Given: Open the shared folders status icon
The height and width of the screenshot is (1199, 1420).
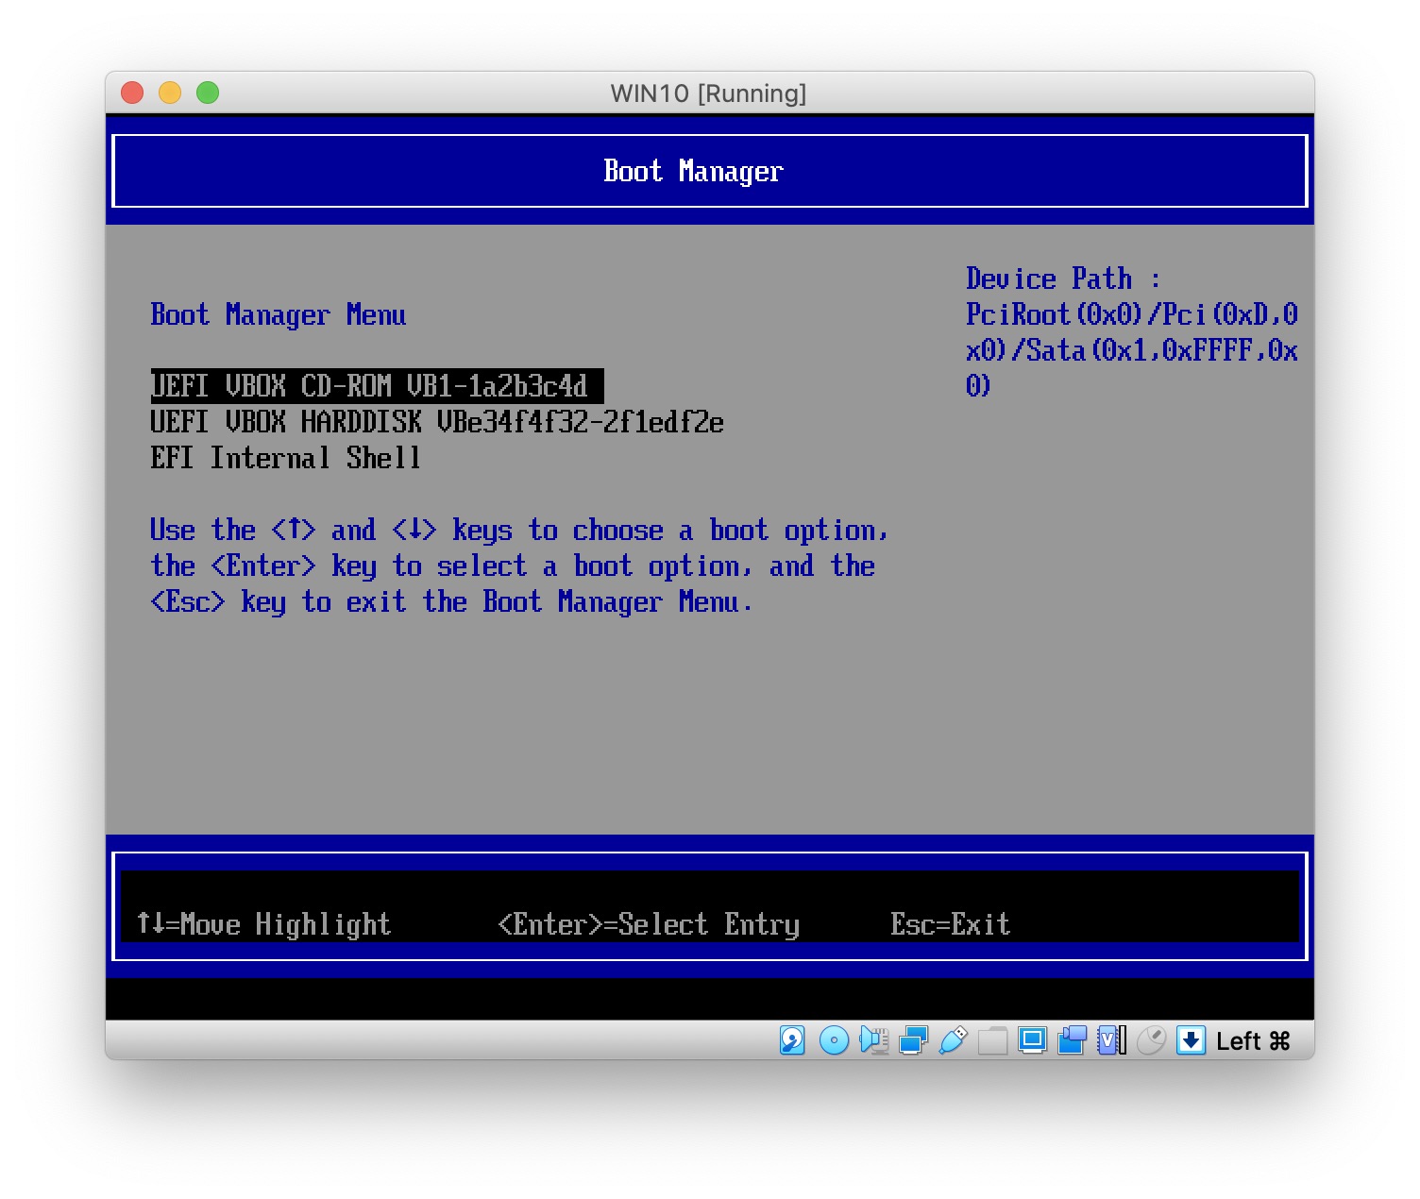Looking at the screenshot, I should click(x=992, y=1040).
